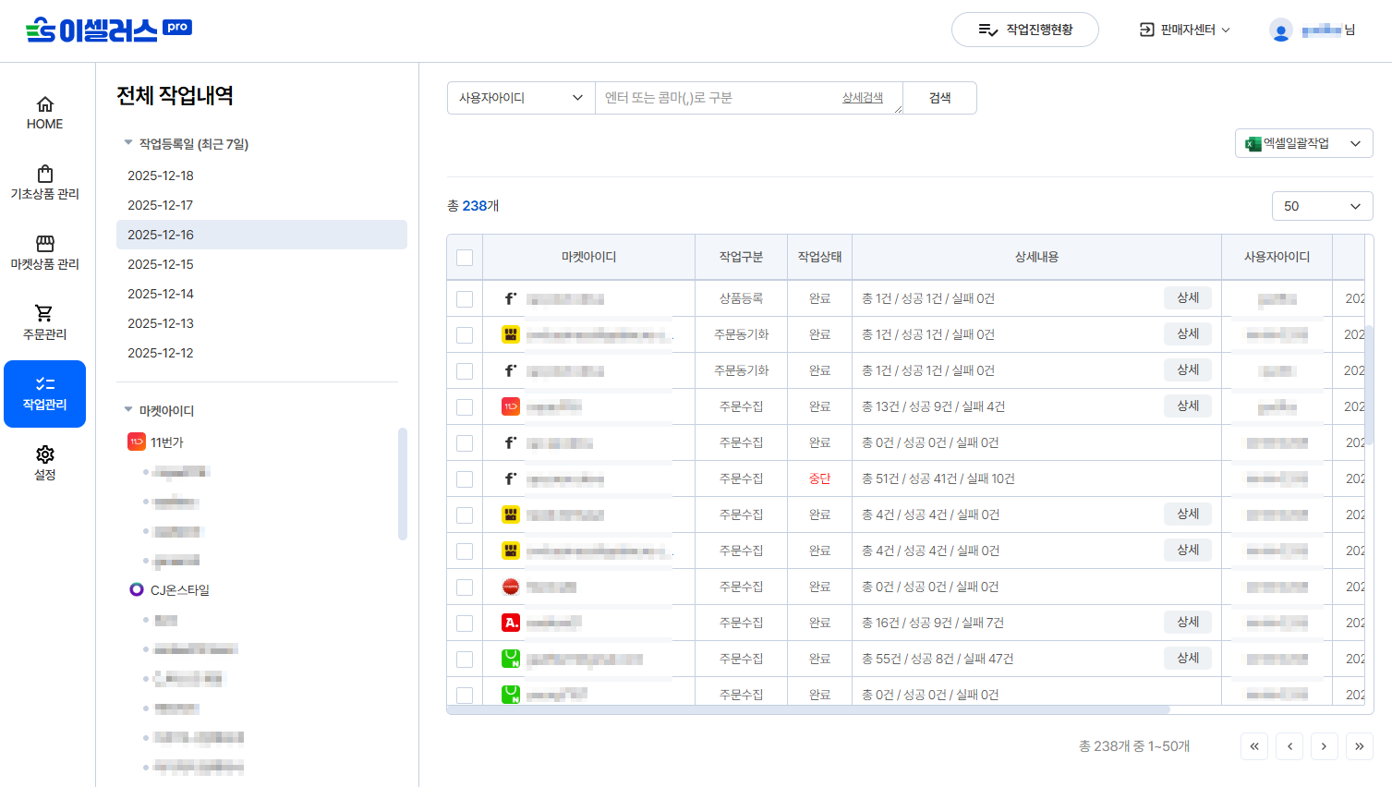Click the red circular market icon in 주문수집 row

[x=511, y=587]
